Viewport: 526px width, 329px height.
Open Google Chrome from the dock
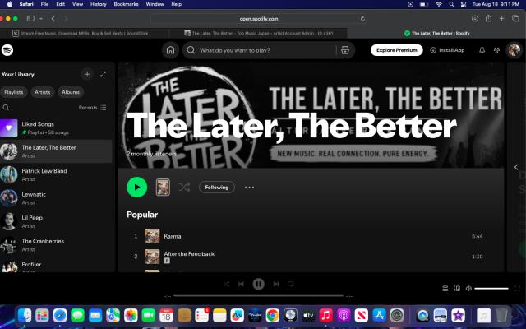click(x=272, y=316)
